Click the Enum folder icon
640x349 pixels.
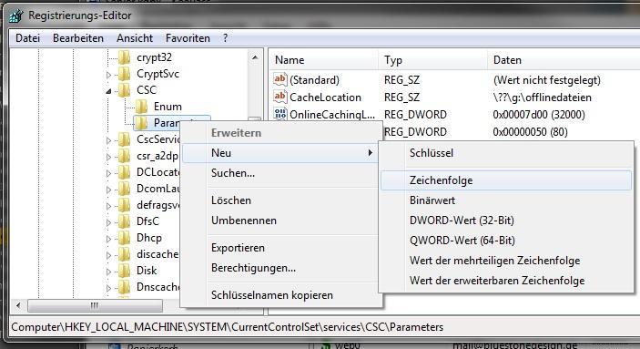141,107
